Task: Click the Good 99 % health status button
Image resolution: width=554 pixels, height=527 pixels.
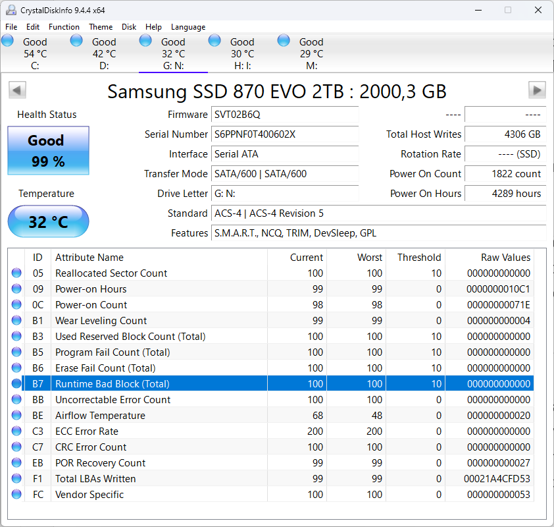Action: click(x=49, y=150)
